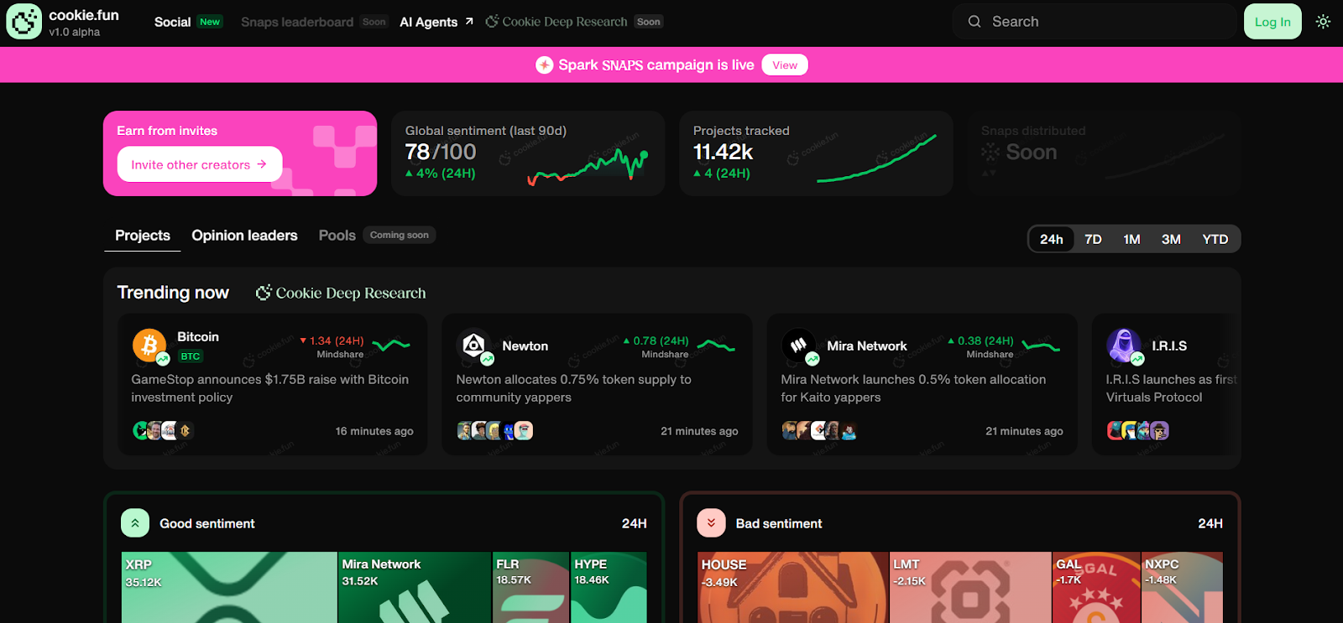Open the Newton token supply headline
The image size is (1343, 623).
pyautogui.click(x=573, y=388)
